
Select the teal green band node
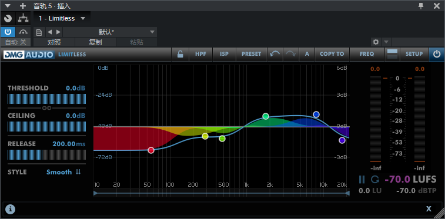click(266, 116)
